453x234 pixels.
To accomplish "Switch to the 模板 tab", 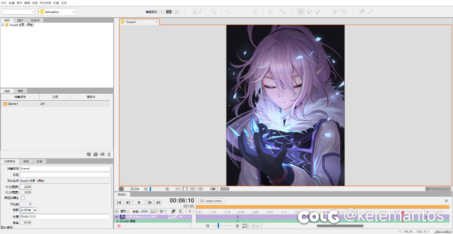I will (x=20, y=91).
